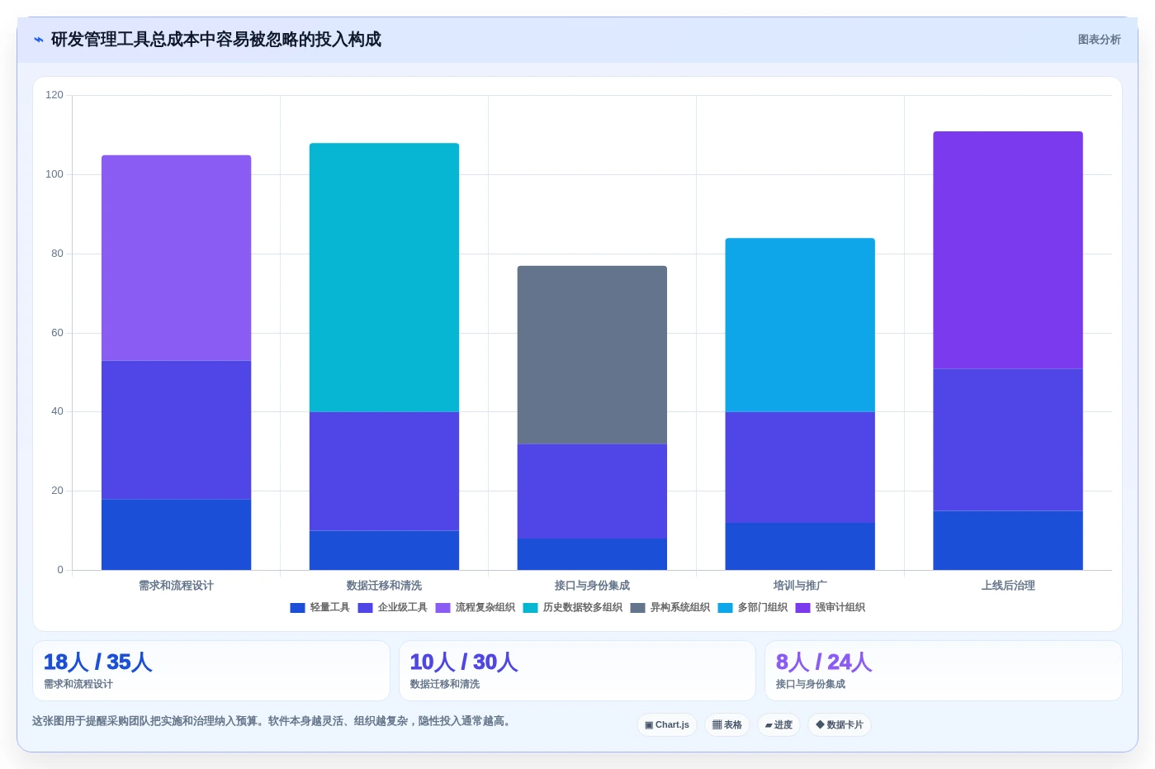Click the 企业级工具 legend label text
This screenshot has height=769, width=1155.
click(x=402, y=608)
